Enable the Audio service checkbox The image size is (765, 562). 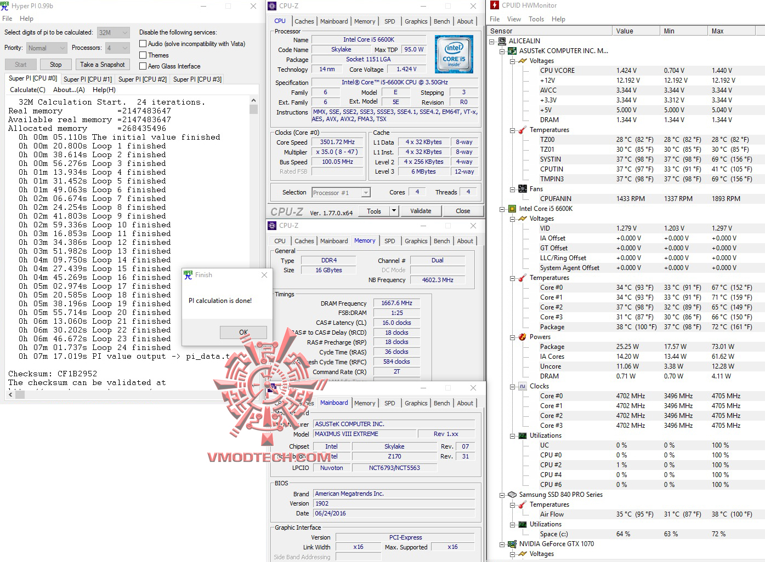tap(143, 44)
